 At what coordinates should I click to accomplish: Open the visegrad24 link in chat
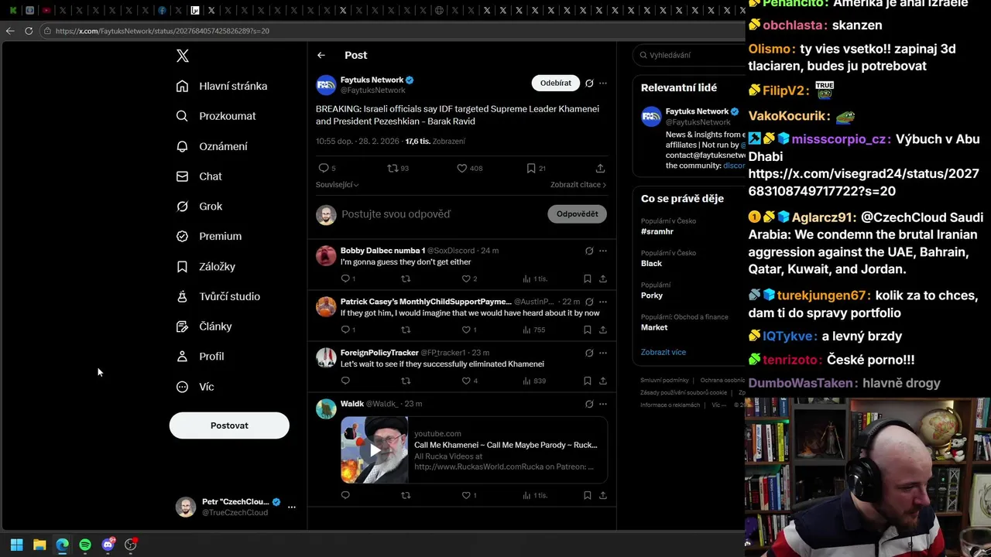tap(863, 183)
